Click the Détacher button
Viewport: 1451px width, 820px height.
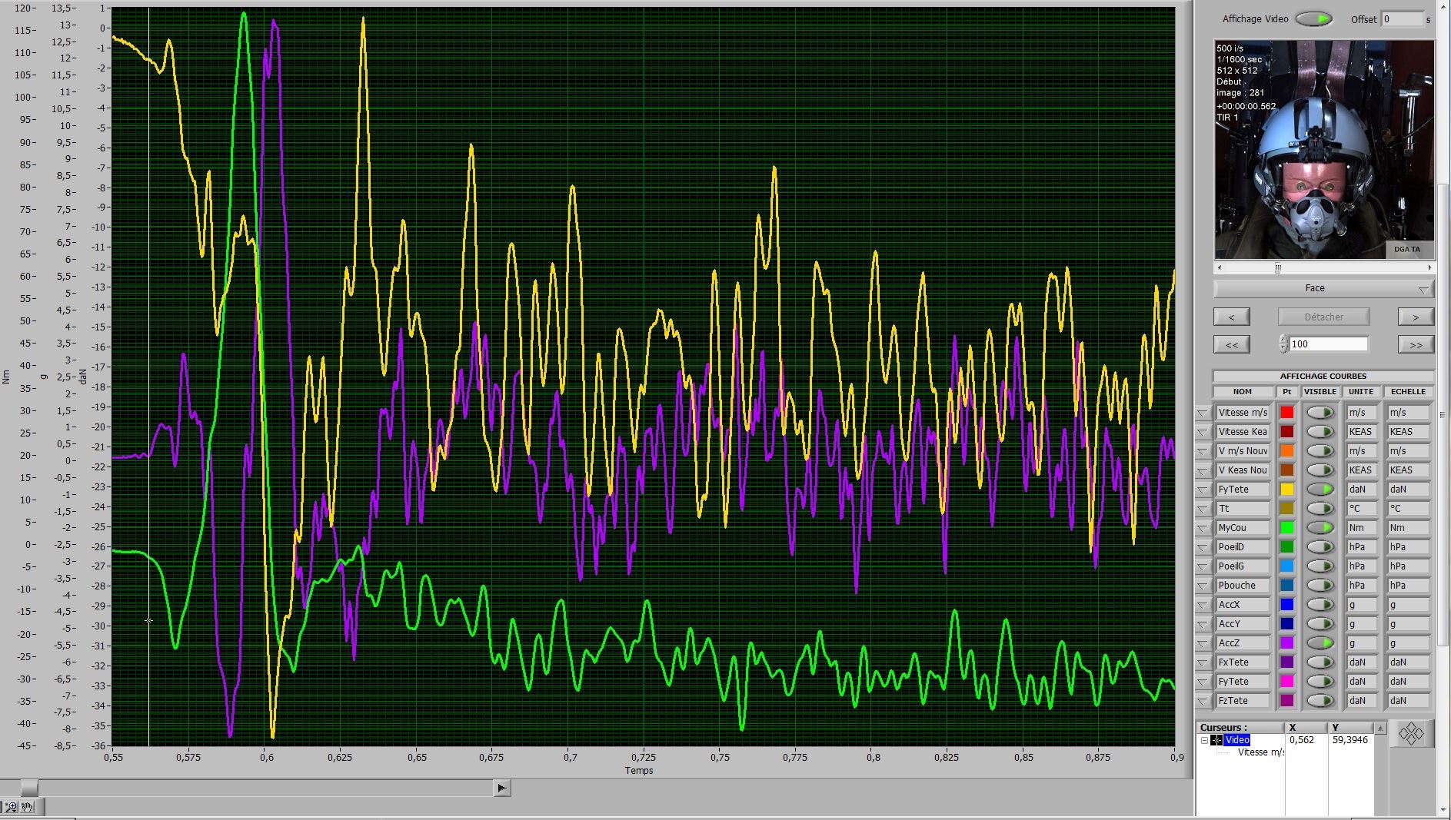(x=1323, y=317)
